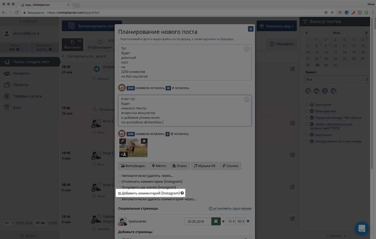Open the hour dropdown showing 12
This screenshot has width=376, height=239.
(231, 222)
